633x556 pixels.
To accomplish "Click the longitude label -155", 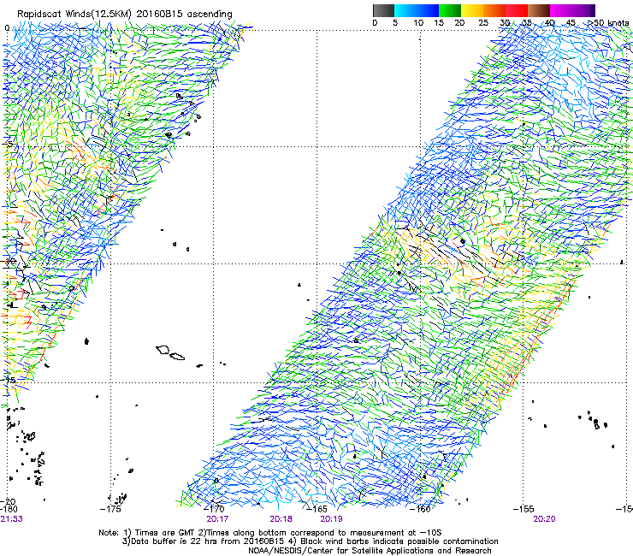I will pos(524,509).
